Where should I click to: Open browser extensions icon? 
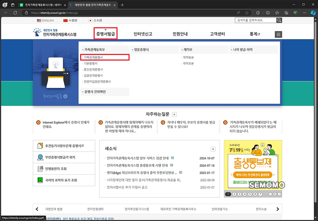[x=258, y=12]
